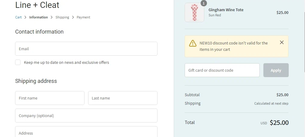The image size is (305, 137).
Task: Click the yellow warning triangle icon
Action: (x=192, y=43)
